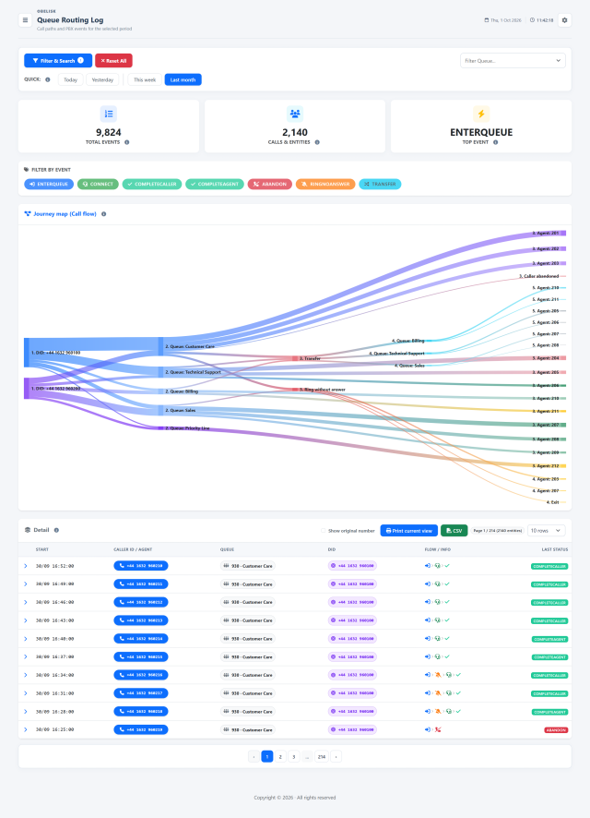Click the info icon next to TOTAL EVENTS
Image resolution: width=590 pixels, height=818 pixels.
(126, 142)
